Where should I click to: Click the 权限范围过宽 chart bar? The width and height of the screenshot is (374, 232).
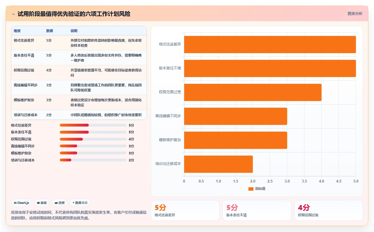[x=253, y=92]
